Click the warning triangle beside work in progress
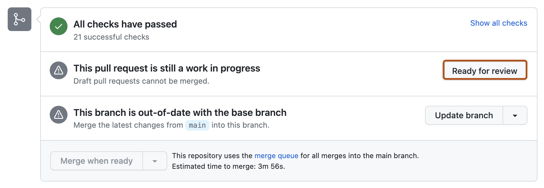The width and height of the screenshot is (544, 188). (58, 70)
